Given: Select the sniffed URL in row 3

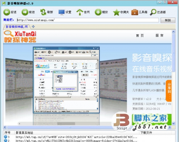Looking at the screenshot, I should point(76,137).
